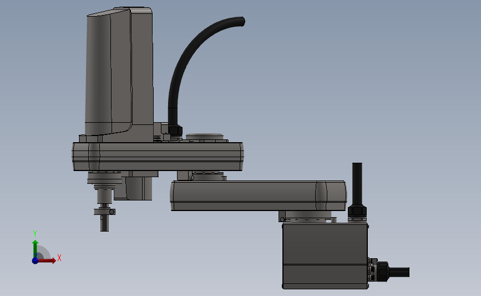Click the blue Z axis ball of the triad
481x296 pixels.
(36, 260)
